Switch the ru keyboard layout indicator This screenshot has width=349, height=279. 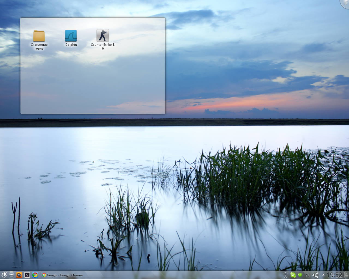pyautogui.click(x=307, y=275)
